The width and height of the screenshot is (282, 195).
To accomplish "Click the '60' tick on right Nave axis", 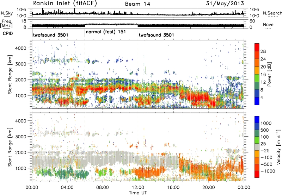I will [x=252, y=21].
